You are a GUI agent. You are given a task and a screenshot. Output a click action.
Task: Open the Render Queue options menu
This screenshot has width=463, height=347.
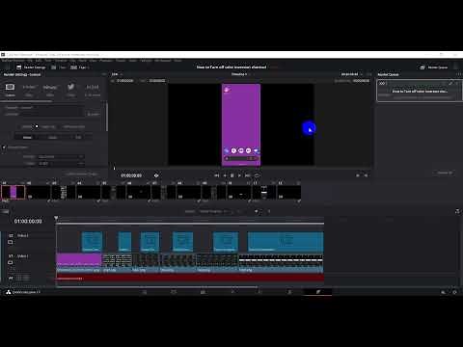point(458,74)
